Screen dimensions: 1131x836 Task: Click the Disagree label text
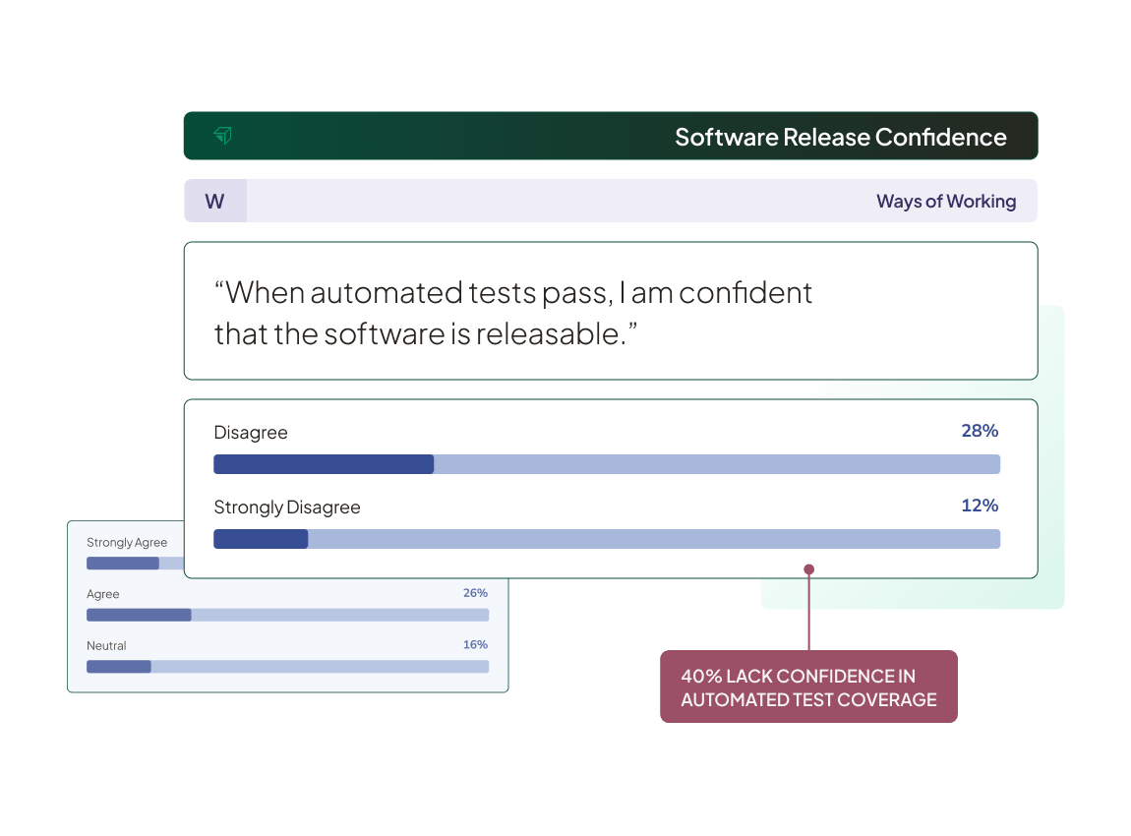[251, 433]
